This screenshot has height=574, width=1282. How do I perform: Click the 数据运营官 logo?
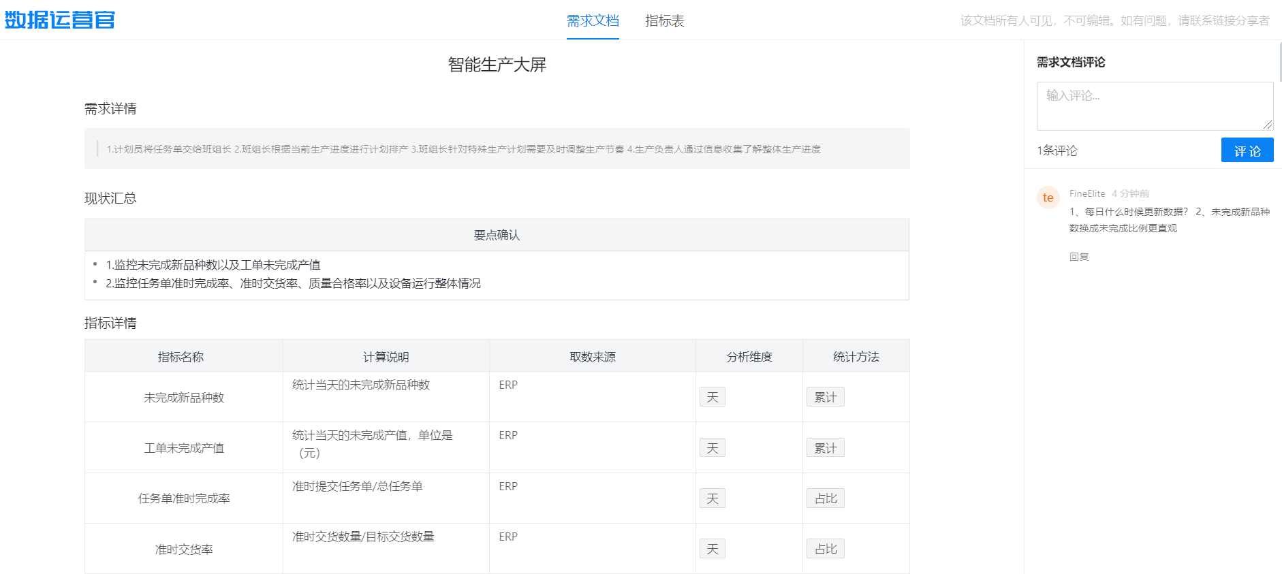point(60,20)
